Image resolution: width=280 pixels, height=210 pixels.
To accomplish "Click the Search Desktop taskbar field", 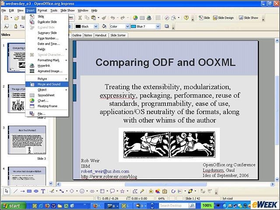I will click(173, 206).
